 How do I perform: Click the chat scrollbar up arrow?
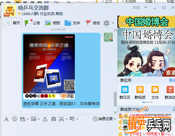pos(115,30)
